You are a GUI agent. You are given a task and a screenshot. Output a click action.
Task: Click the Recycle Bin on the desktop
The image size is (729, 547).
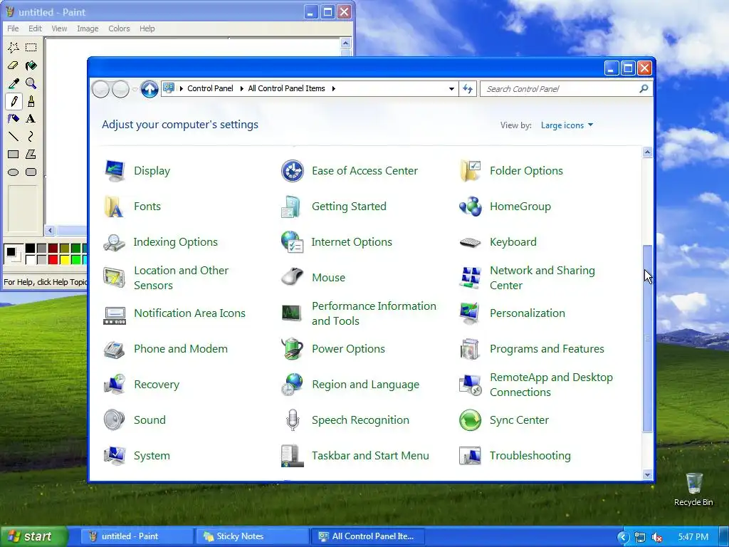coord(693,490)
